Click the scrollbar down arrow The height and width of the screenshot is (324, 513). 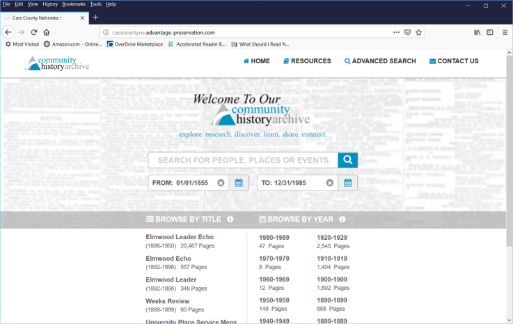[510, 321]
